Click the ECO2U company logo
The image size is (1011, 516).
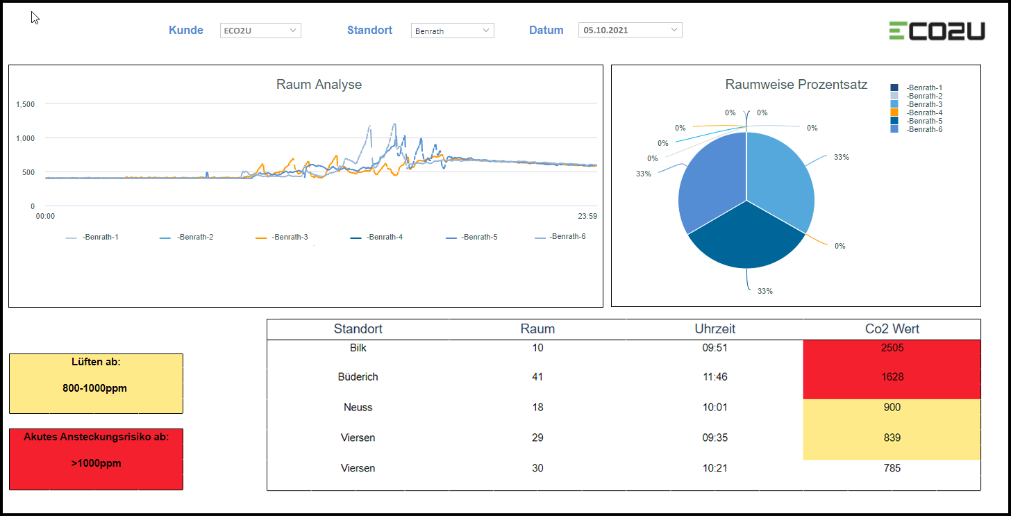pos(937,31)
